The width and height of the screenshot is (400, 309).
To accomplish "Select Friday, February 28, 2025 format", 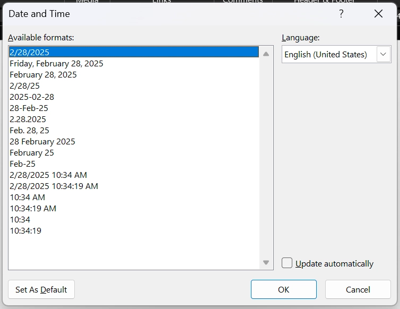I will [x=56, y=63].
